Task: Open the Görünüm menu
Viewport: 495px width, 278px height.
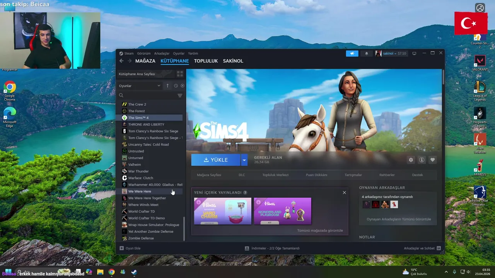Action: [144, 54]
